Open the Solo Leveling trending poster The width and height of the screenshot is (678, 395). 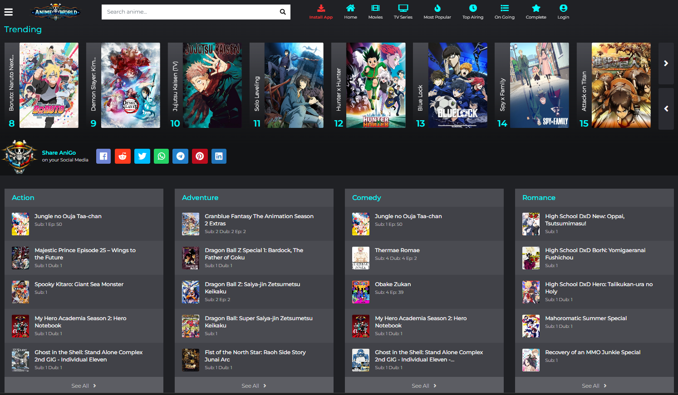(x=294, y=85)
